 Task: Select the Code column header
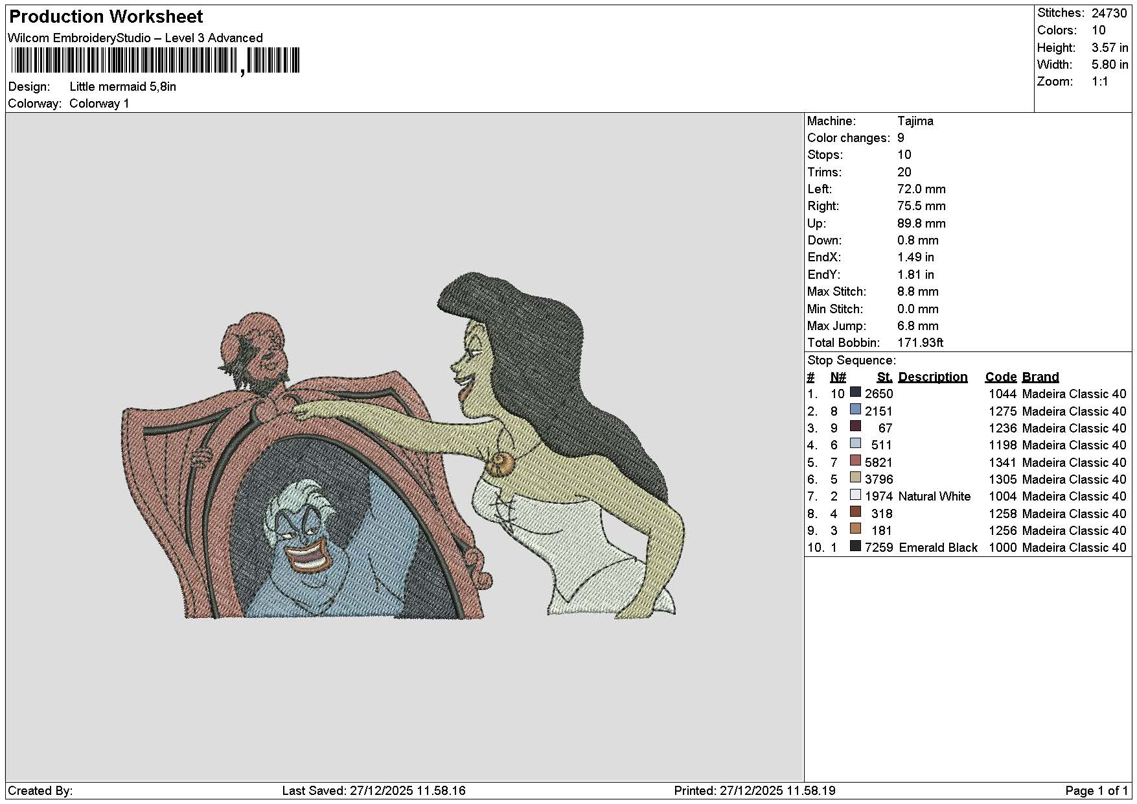1001,377
